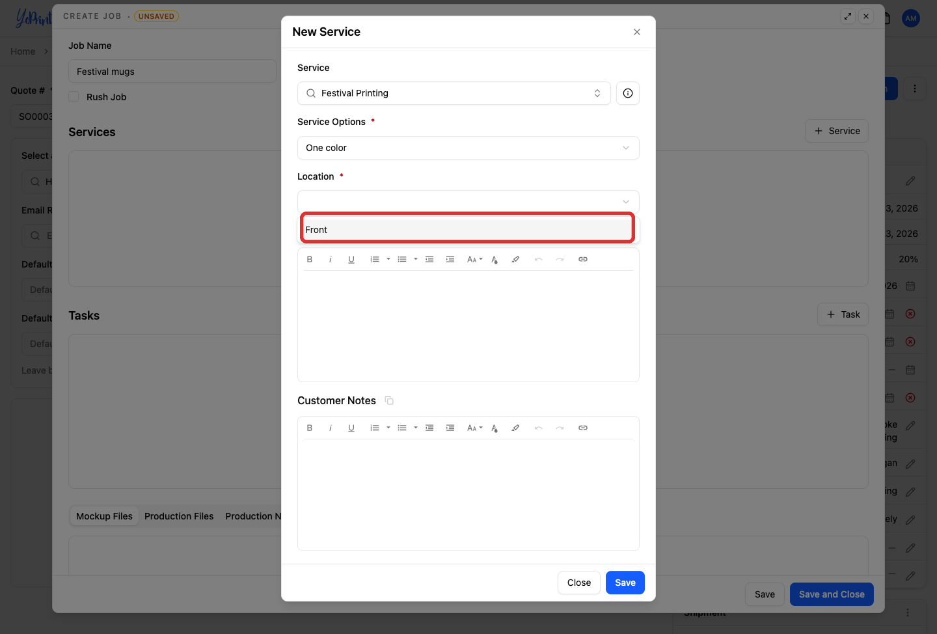Viewport: 937px width, 634px height.
Task: Bold text in the Customer Notes editor
Action: (310, 428)
